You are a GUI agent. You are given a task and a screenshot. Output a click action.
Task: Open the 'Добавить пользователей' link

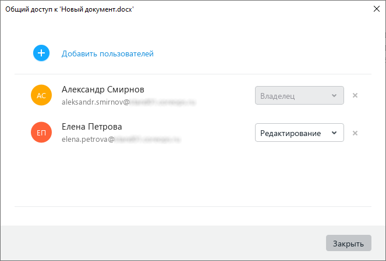pyautogui.click(x=108, y=54)
